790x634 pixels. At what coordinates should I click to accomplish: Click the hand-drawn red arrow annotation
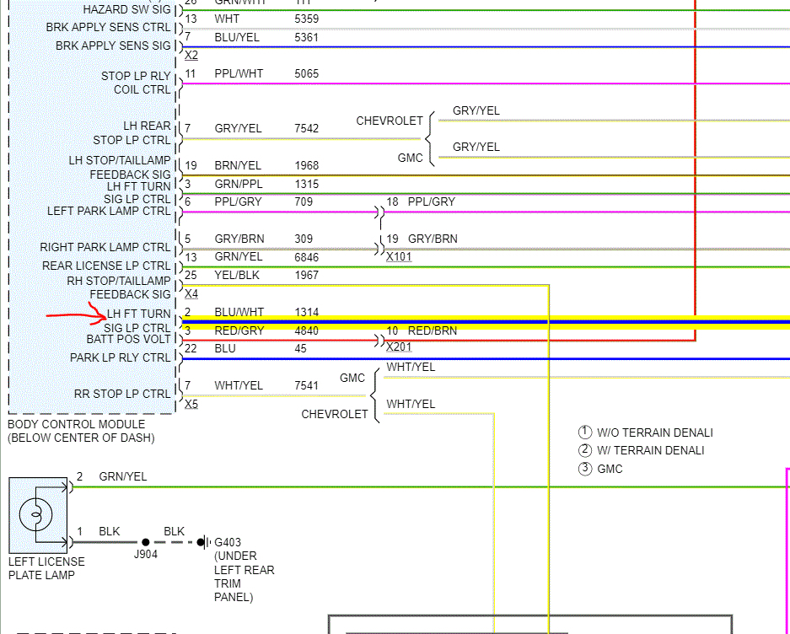77,314
